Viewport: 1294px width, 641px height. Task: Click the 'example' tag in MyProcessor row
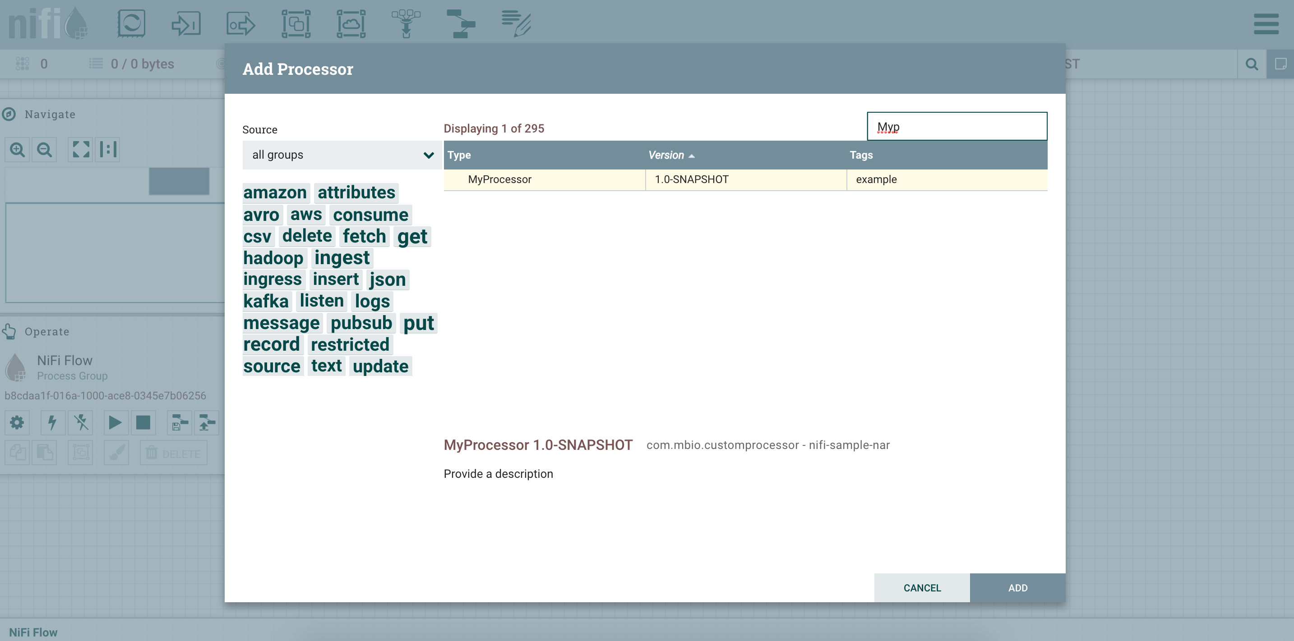coord(876,179)
